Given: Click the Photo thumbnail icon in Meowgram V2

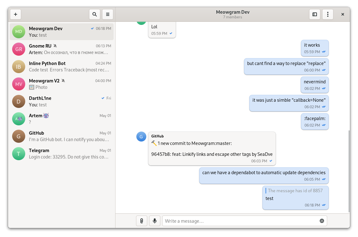Looking at the screenshot, I should (31, 87).
